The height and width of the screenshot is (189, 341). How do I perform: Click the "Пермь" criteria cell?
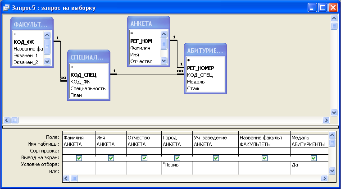[177, 165]
